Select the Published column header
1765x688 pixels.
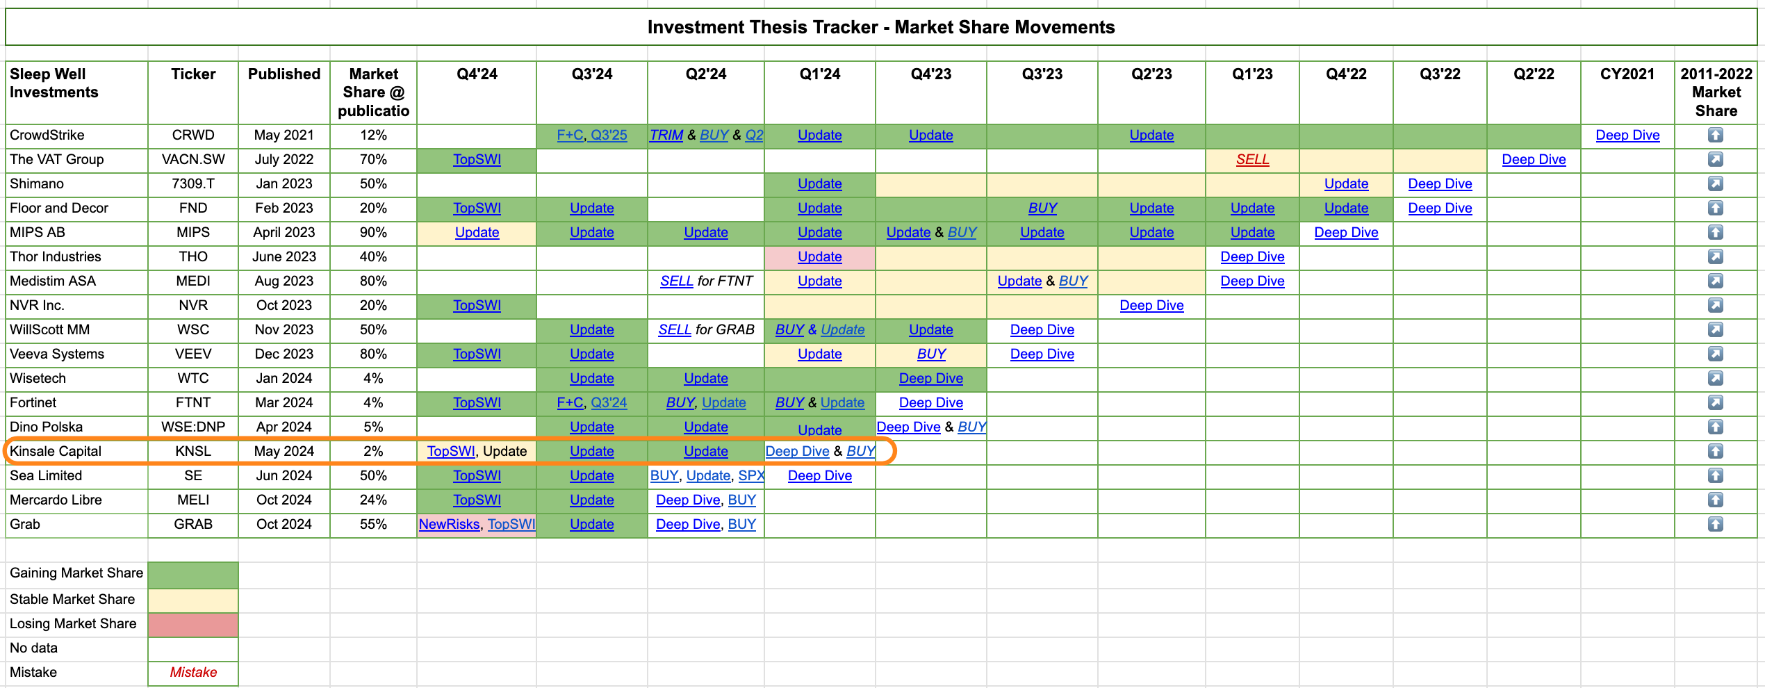[x=284, y=92]
